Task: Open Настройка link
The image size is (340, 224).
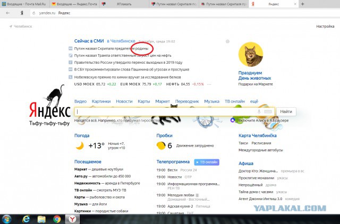Action: click(x=325, y=27)
